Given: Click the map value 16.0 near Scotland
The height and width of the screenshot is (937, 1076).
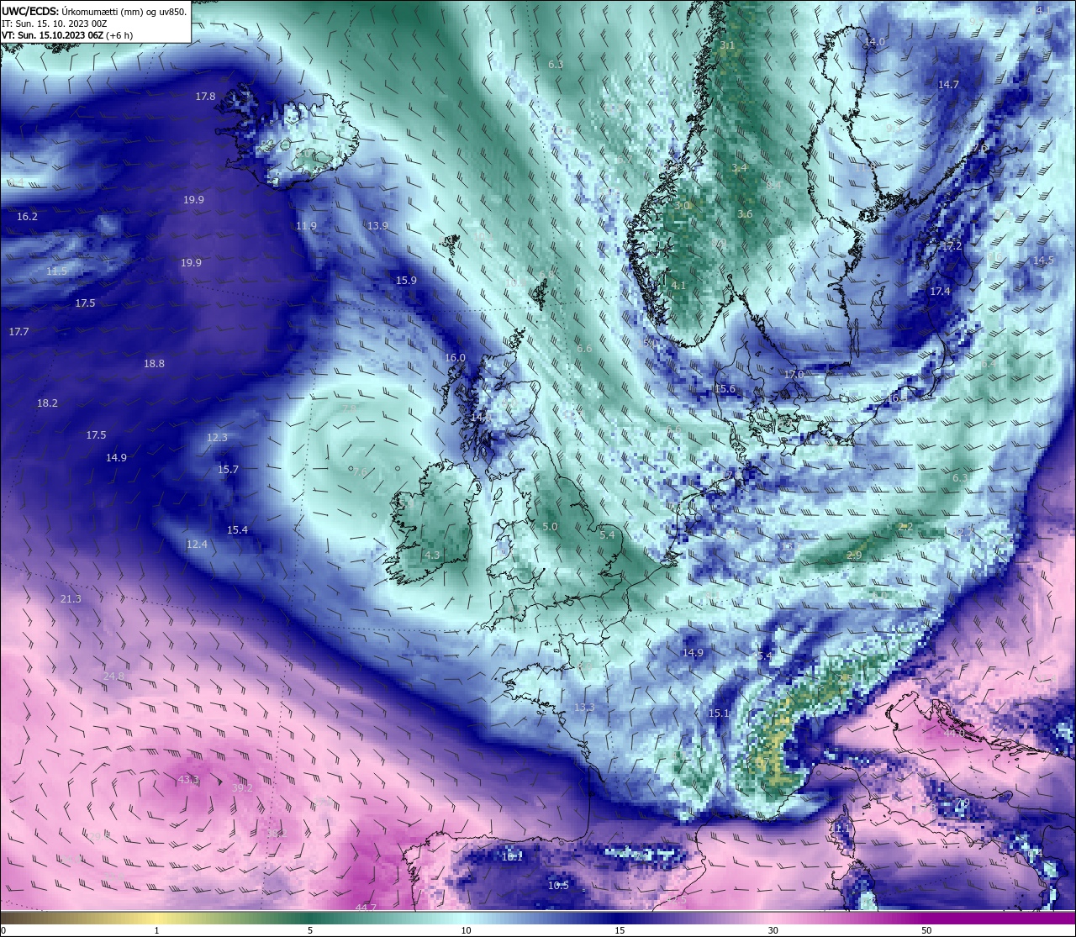Looking at the screenshot, I should pos(455,358).
